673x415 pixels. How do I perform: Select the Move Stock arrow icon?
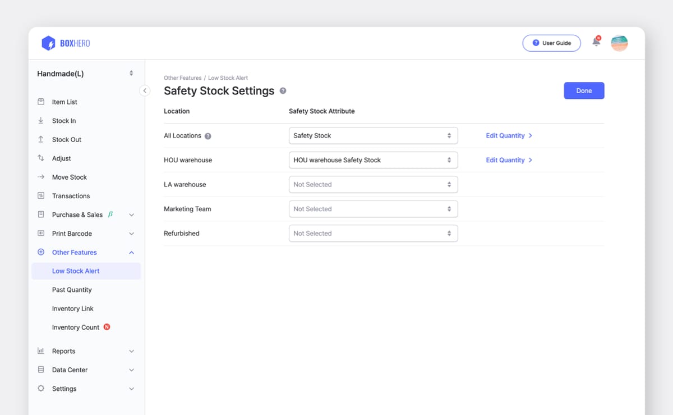click(x=42, y=177)
